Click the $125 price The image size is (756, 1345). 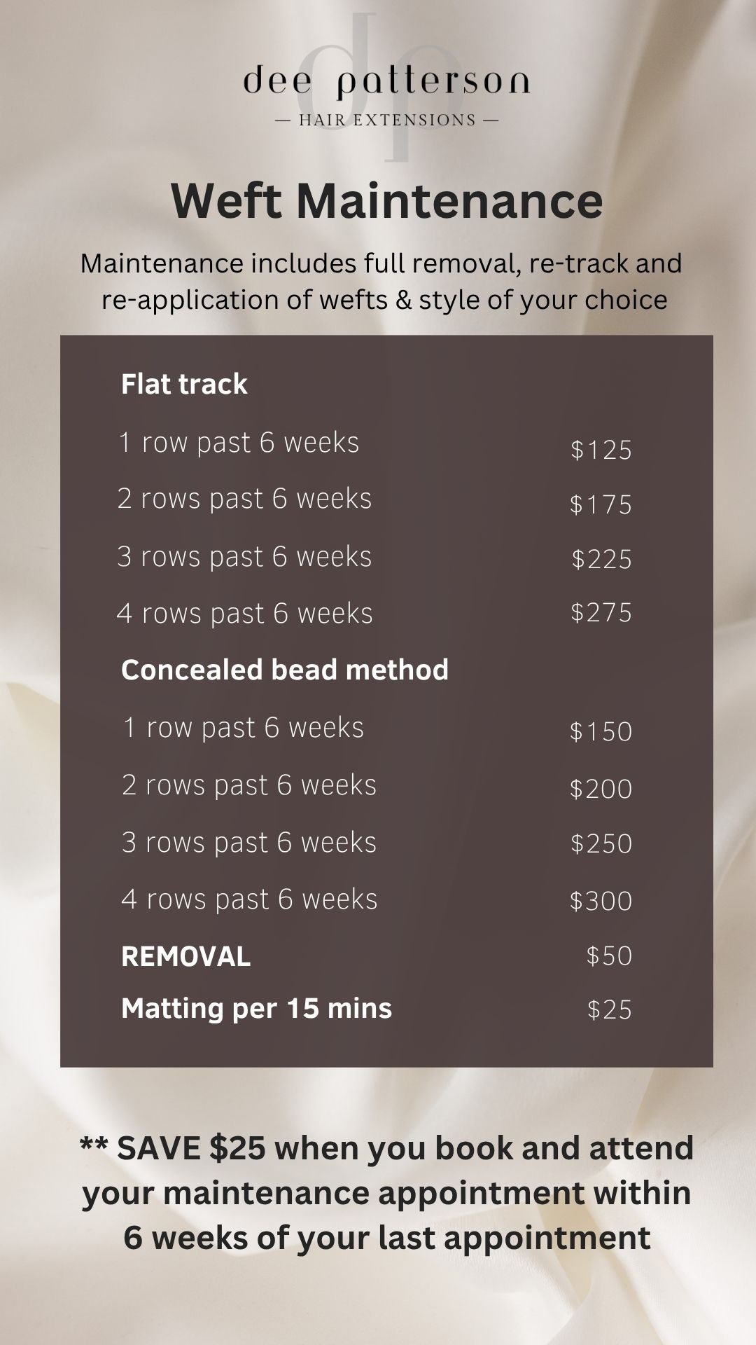[x=601, y=450]
